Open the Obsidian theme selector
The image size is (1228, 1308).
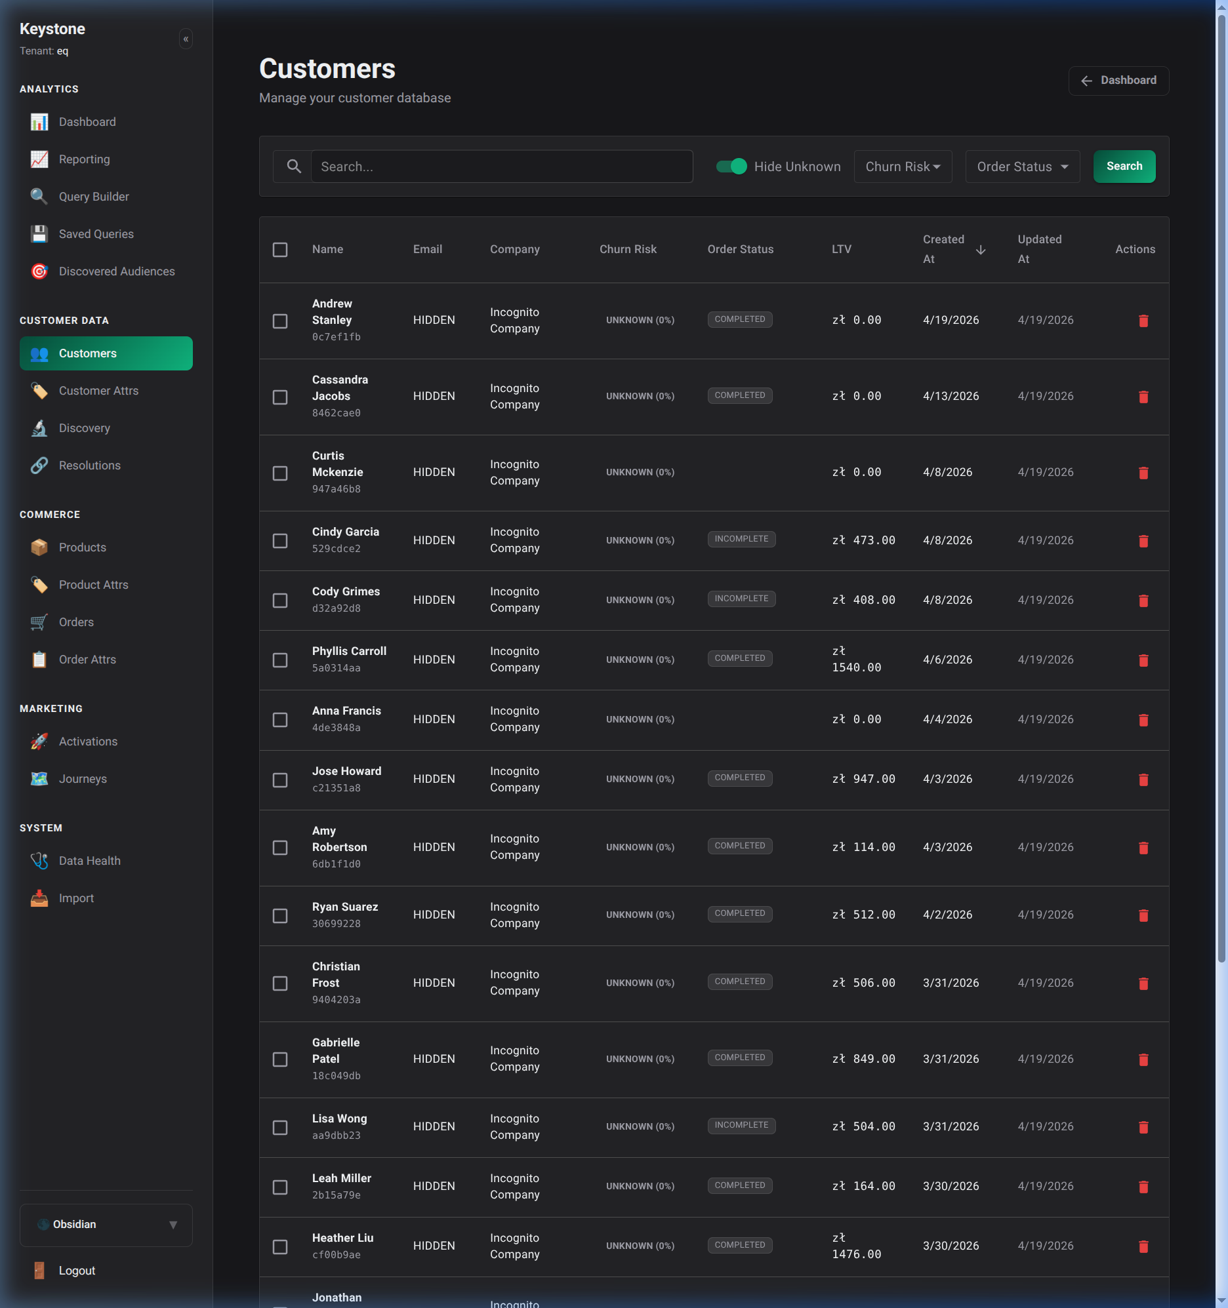106,1225
